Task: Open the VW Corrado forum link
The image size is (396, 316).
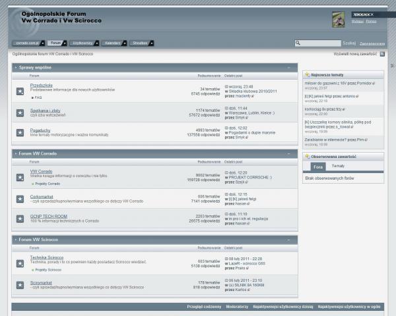Action: click(41, 171)
